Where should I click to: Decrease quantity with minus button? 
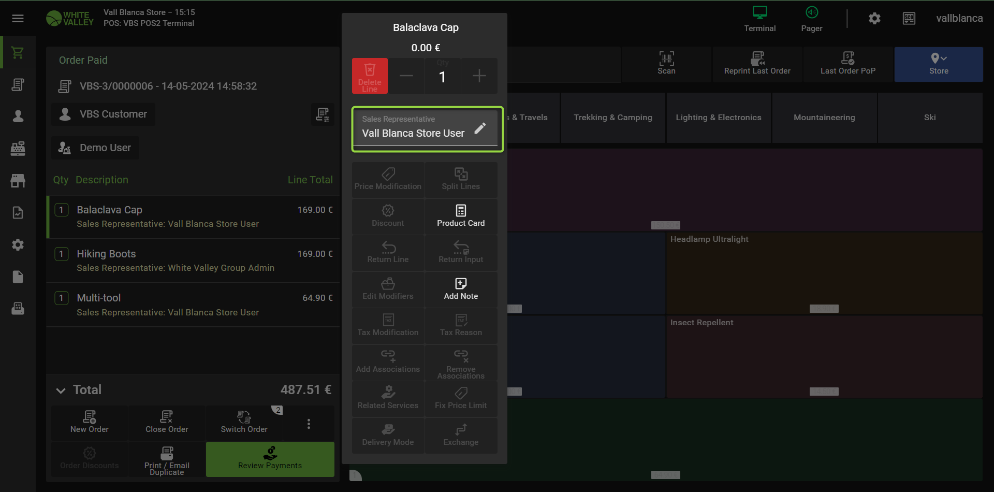point(406,76)
